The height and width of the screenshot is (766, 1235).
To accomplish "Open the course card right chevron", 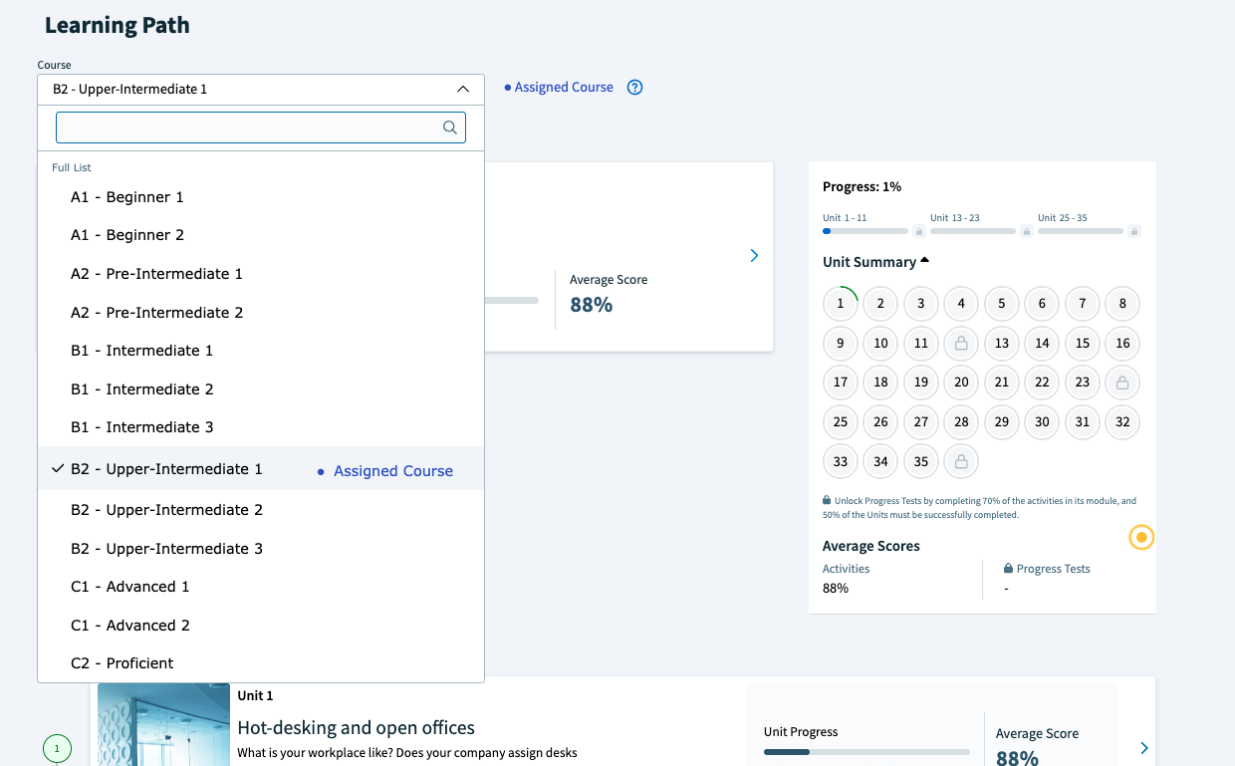I will pos(754,256).
